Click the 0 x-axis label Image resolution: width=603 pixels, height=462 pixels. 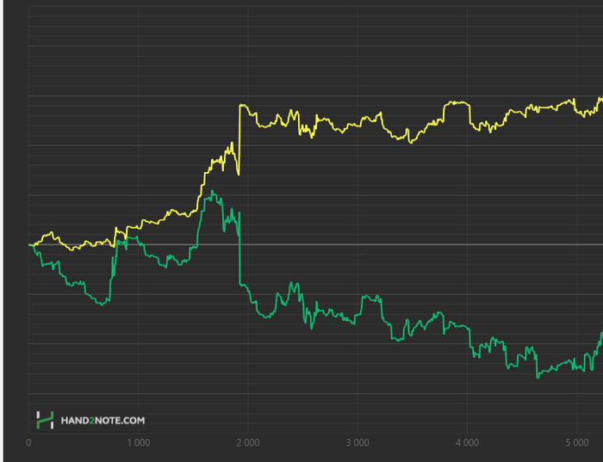28,443
